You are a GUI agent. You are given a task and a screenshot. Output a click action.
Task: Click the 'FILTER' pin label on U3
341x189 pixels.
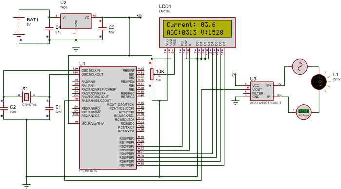(x=258, y=93)
